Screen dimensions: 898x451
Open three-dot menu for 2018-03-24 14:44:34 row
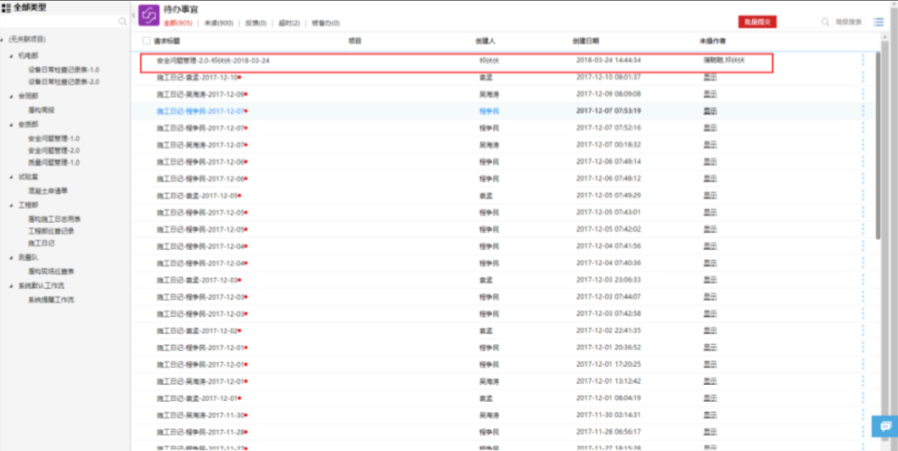tap(863, 60)
